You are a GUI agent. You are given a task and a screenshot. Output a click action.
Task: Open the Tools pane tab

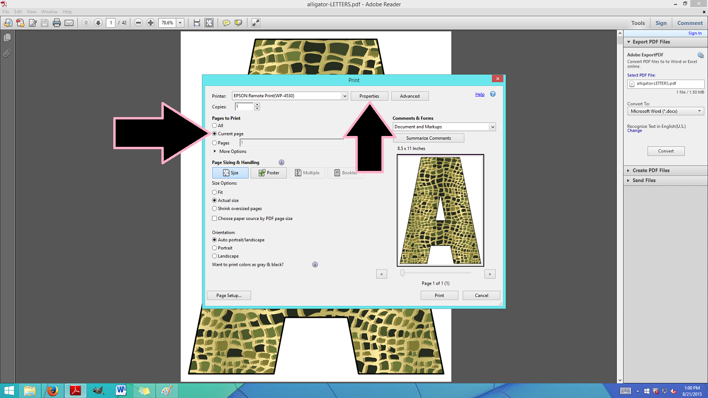638,23
